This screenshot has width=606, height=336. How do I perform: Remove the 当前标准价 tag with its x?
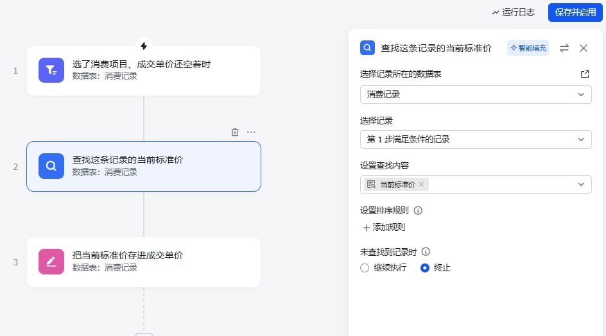[421, 184]
